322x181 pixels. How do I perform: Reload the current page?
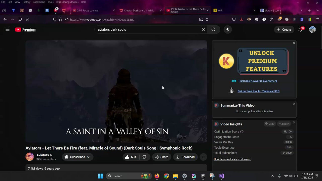point(20,19)
